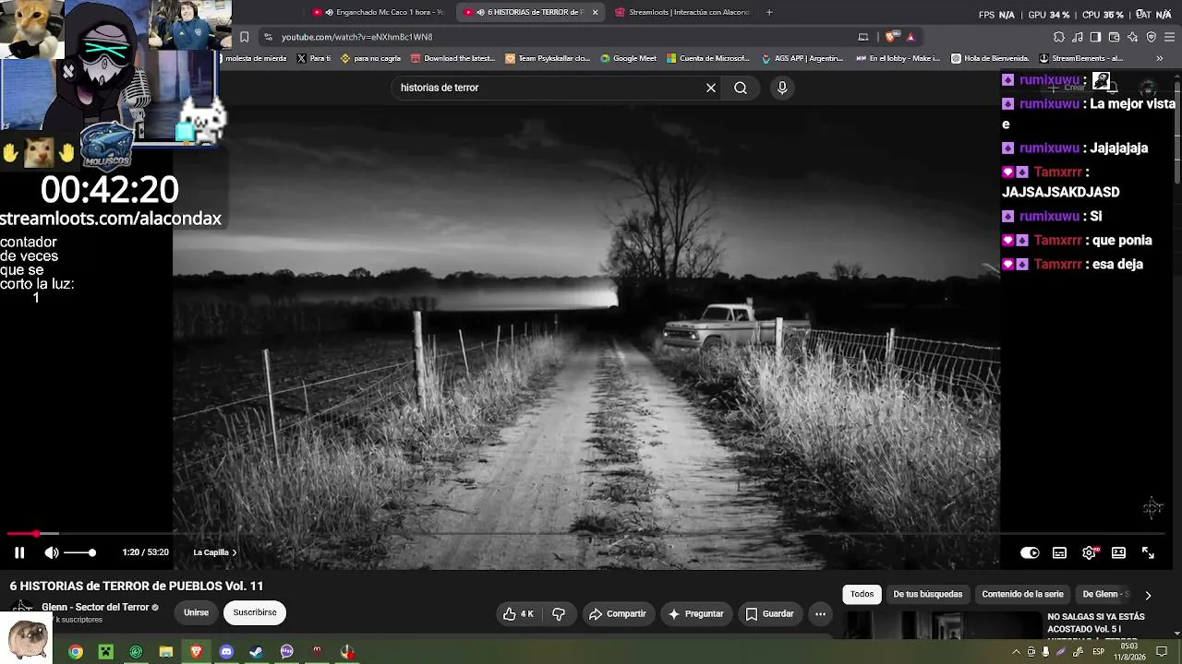Click the search magnifier button
This screenshot has height=664, width=1182.
click(741, 88)
